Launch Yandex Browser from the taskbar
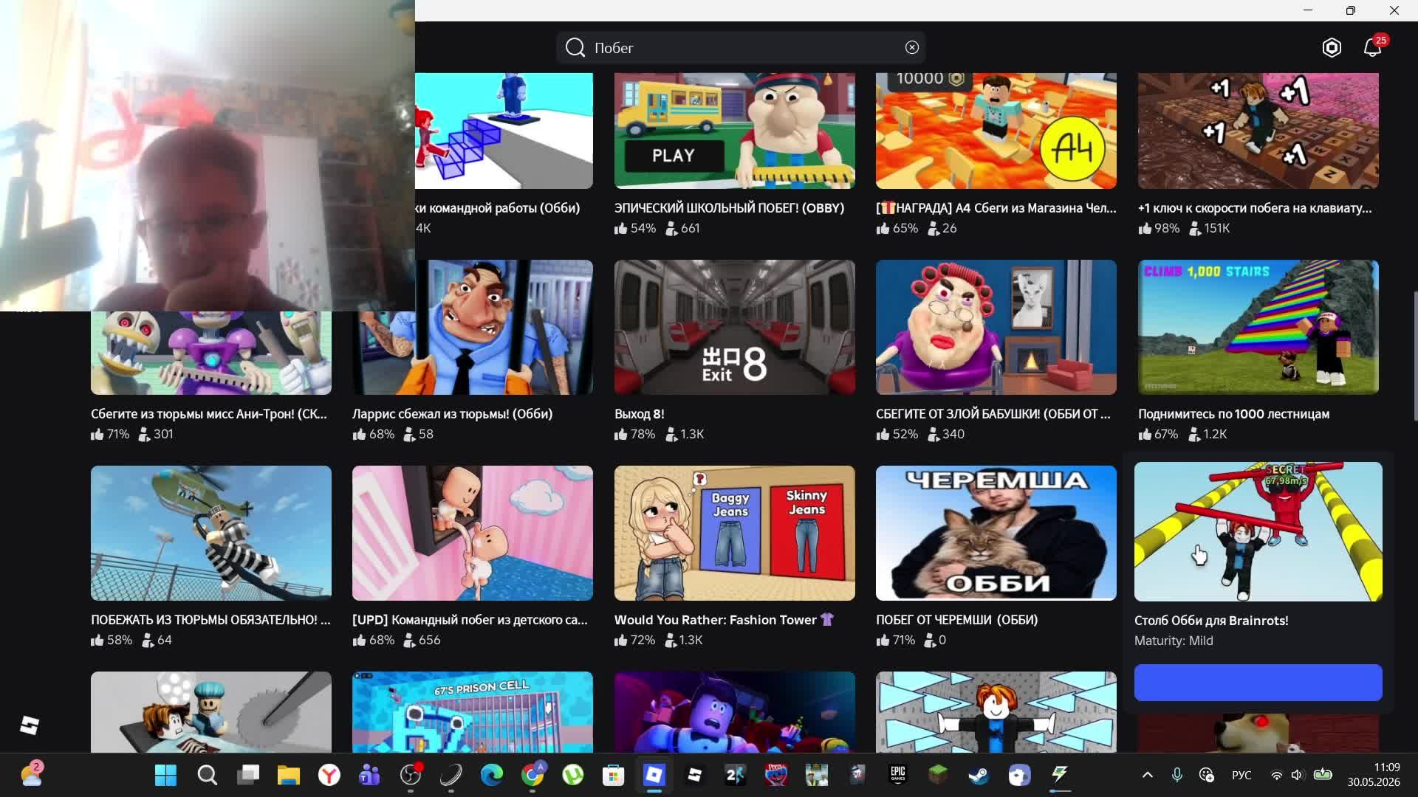Image resolution: width=1418 pixels, height=797 pixels. (329, 775)
